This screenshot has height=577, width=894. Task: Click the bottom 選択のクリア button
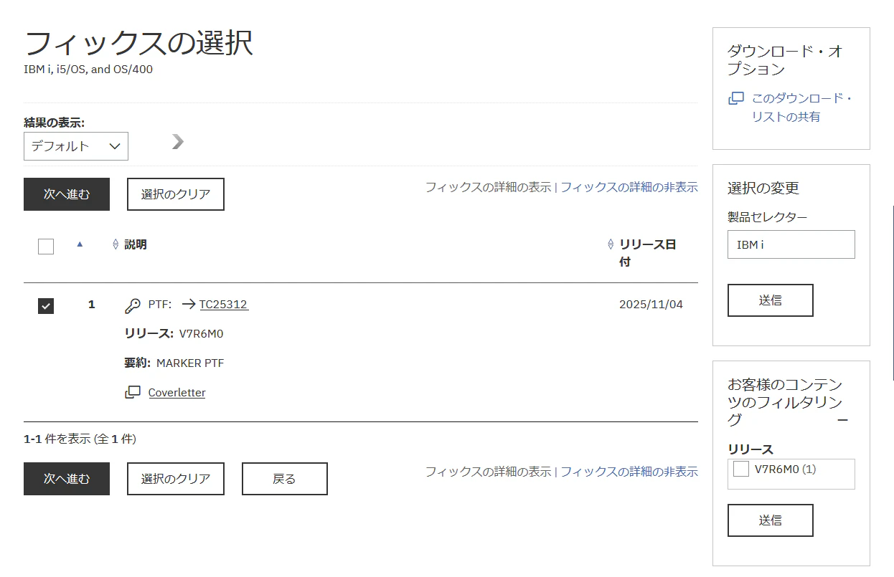point(176,479)
